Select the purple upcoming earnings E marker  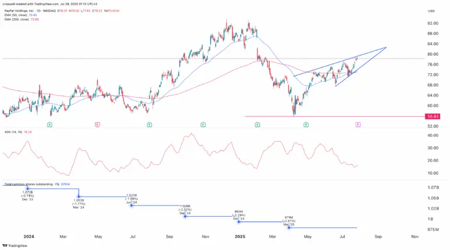coord(358,125)
